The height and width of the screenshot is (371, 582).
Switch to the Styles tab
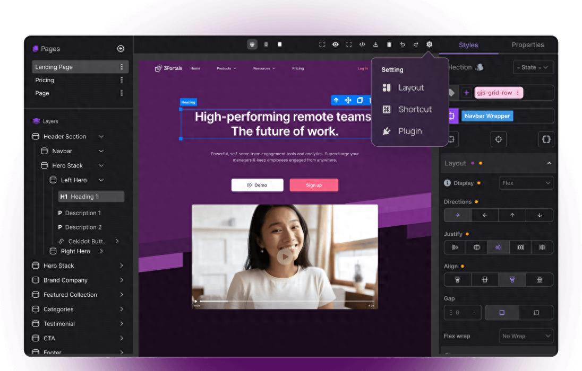click(x=468, y=45)
